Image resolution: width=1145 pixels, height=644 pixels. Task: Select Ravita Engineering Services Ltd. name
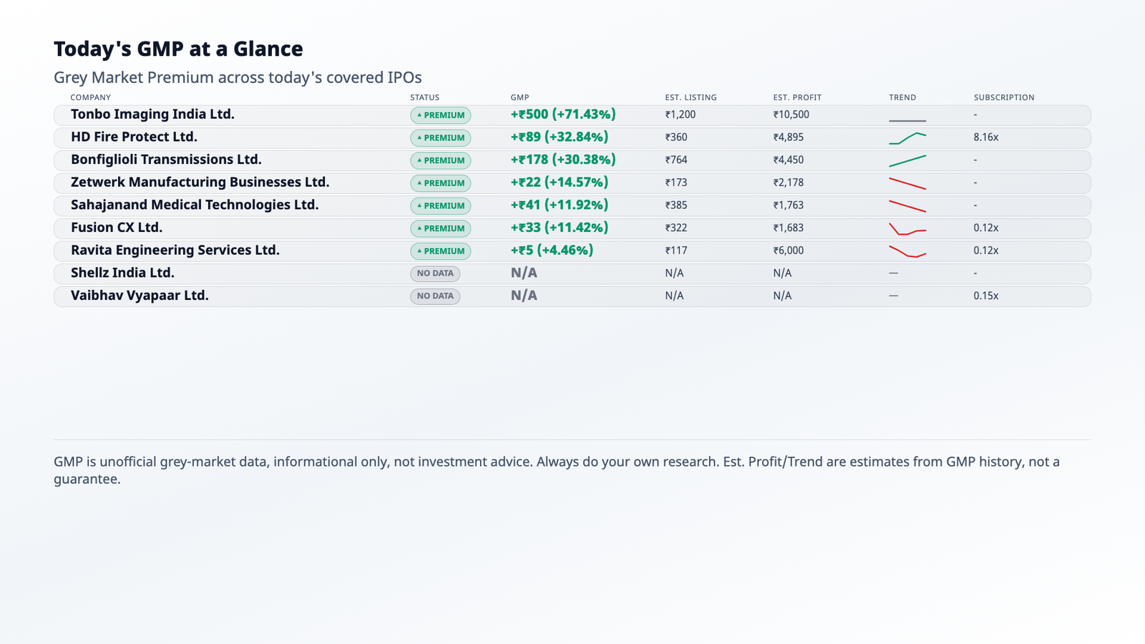[x=175, y=250]
